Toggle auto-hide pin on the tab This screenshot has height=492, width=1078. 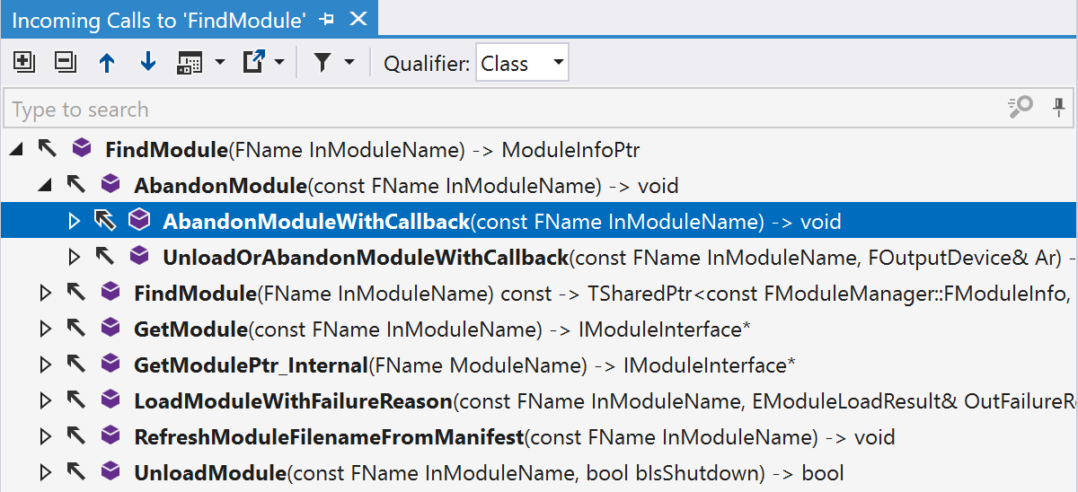327,19
